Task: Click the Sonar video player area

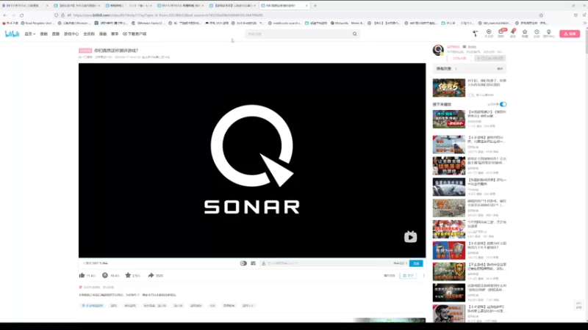Action: point(252,160)
